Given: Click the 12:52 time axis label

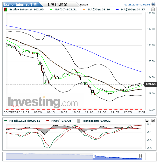Looking at the screenshot, I should click(x=141, y=112).
